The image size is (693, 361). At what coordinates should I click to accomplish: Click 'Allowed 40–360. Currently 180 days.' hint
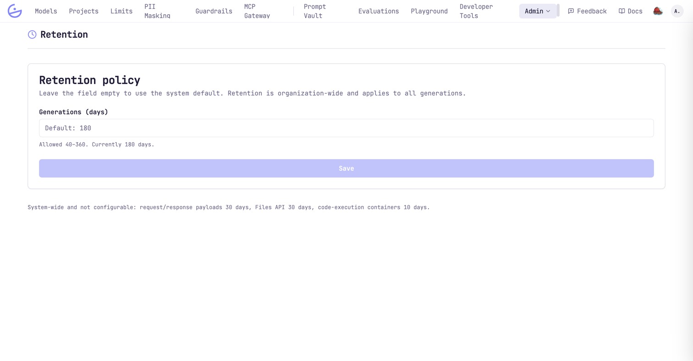(97, 144)
